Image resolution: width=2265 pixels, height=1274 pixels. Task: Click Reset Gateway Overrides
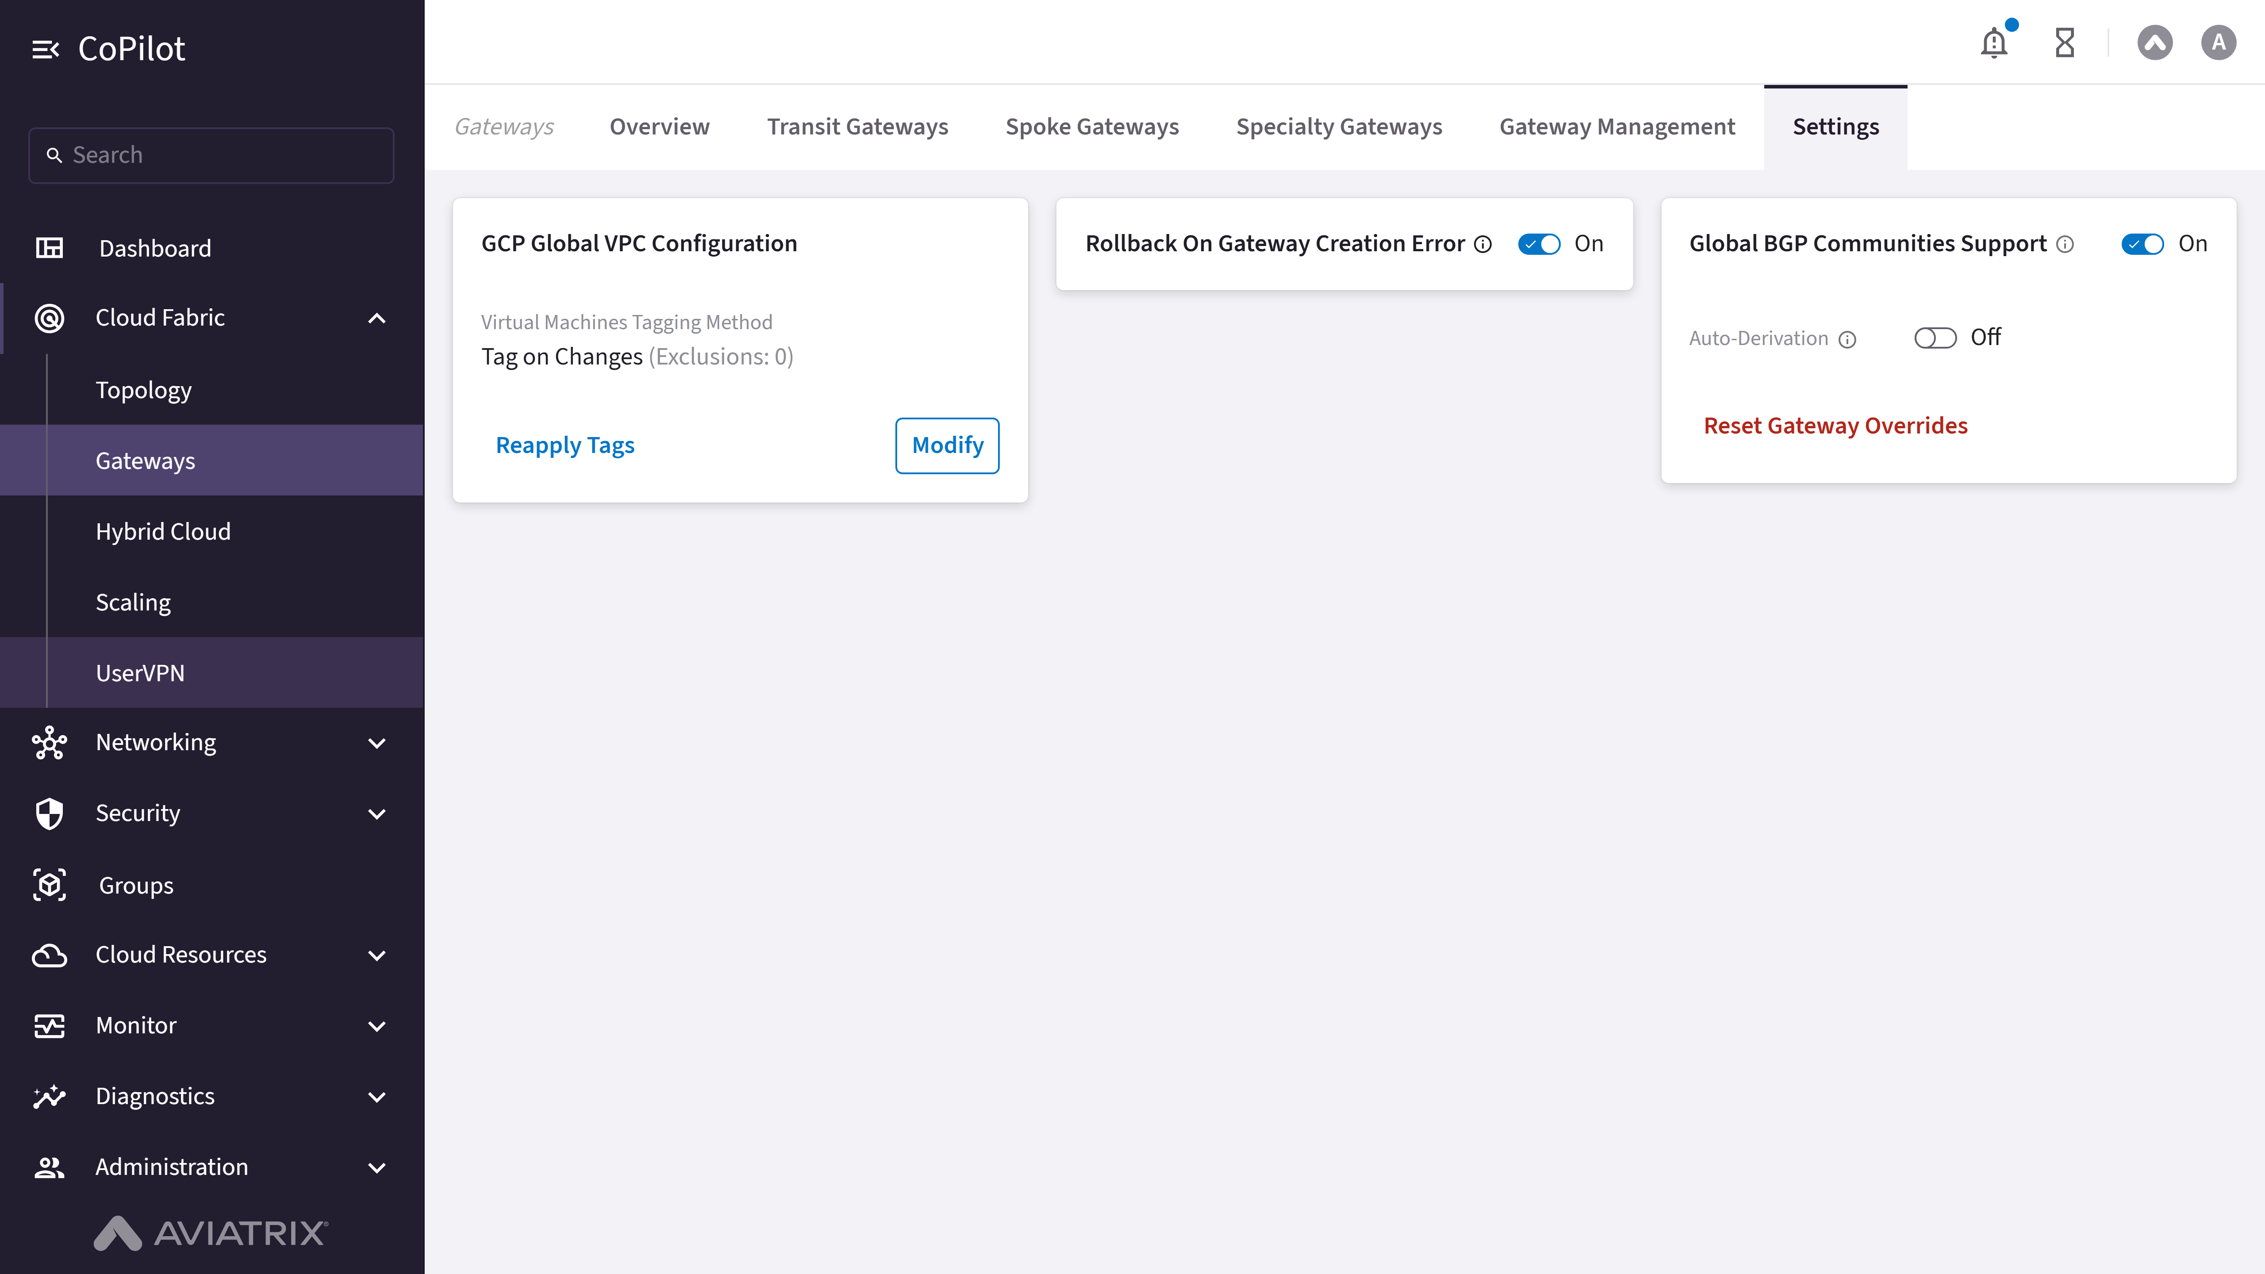[x=1835, y=426]
